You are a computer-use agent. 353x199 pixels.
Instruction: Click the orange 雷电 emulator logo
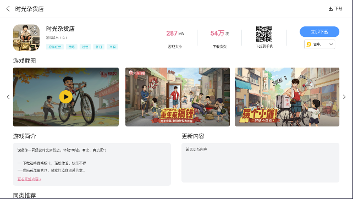[x=309, y=45]
